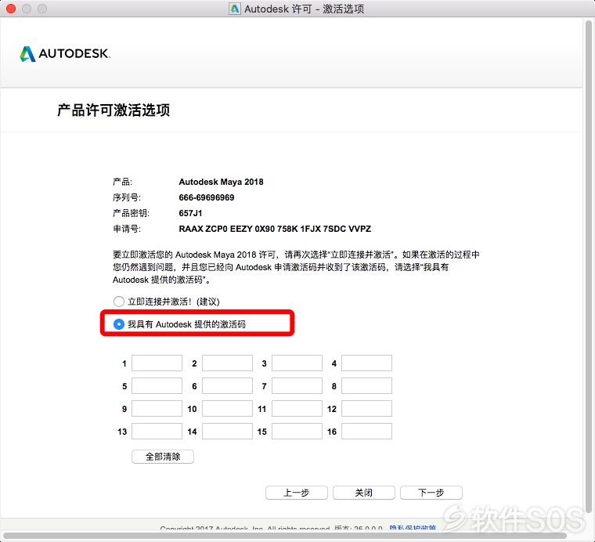
Task: Click the serial number 666-69696969
Action: point(207,197)
